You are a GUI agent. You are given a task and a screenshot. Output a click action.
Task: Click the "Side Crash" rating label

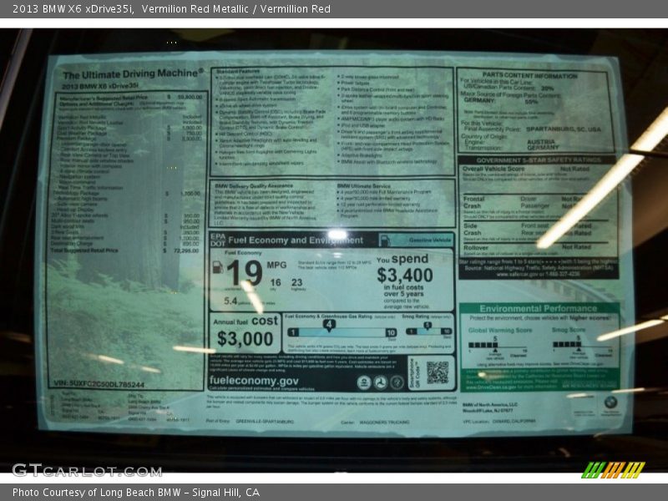pyautogui.click(x=472, y=230)
